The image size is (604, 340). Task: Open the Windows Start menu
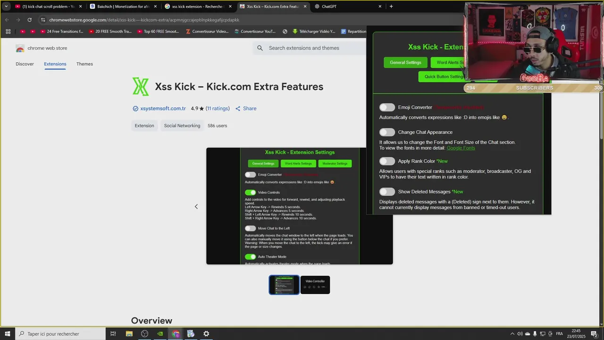[x=7, y=333]
